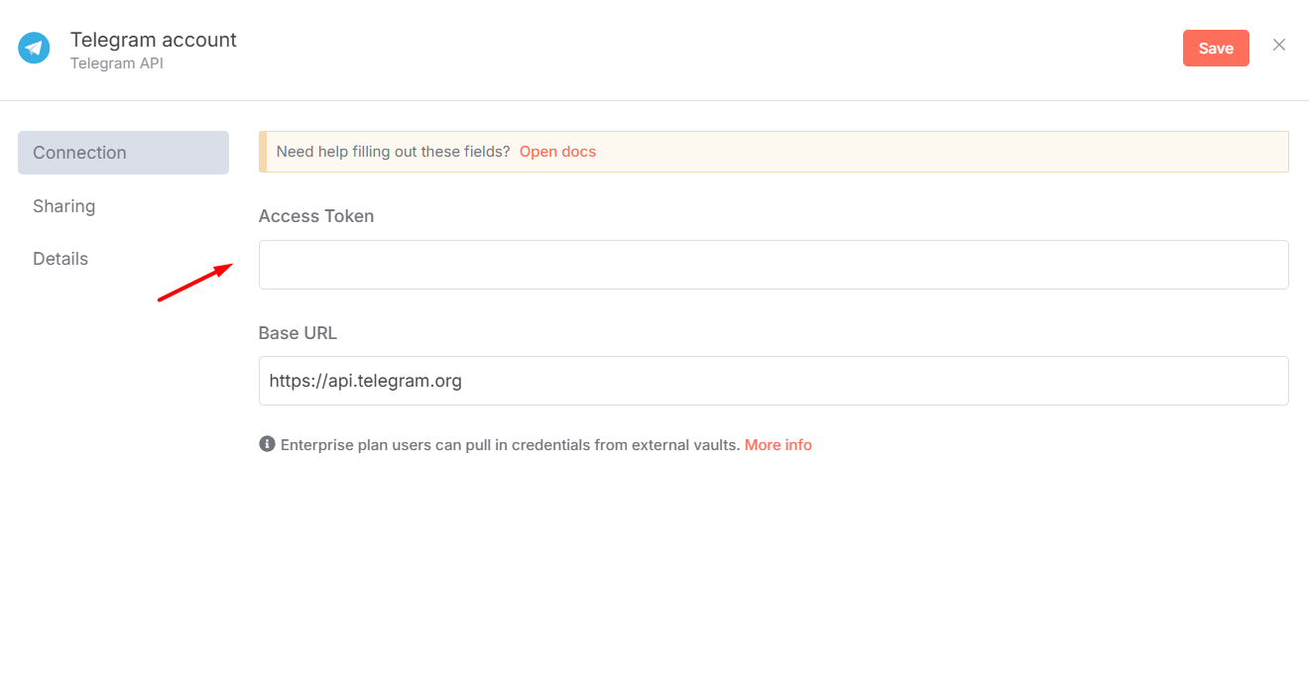1309x699 pixels.
Task: Click the info icon beside Enterprise plan note
Action: click(x=267, y=444)
